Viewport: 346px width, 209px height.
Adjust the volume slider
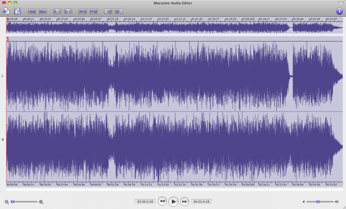(319, 201)
